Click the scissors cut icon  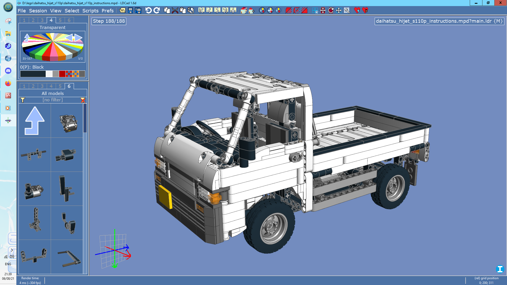click(175, 10)
